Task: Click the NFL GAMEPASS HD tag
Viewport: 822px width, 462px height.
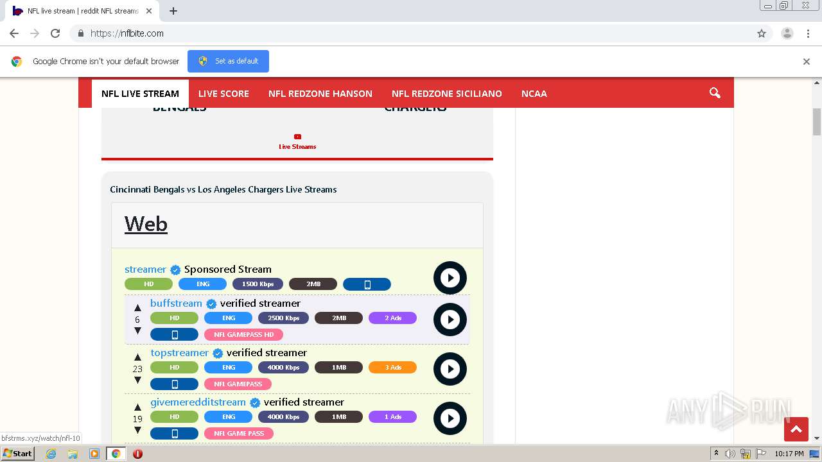Action: 243,334
